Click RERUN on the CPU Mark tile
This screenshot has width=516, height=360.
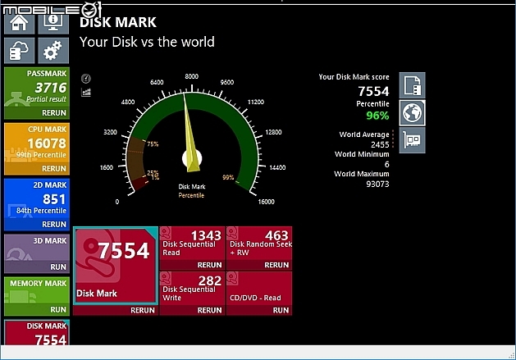(x=54, y=168)
